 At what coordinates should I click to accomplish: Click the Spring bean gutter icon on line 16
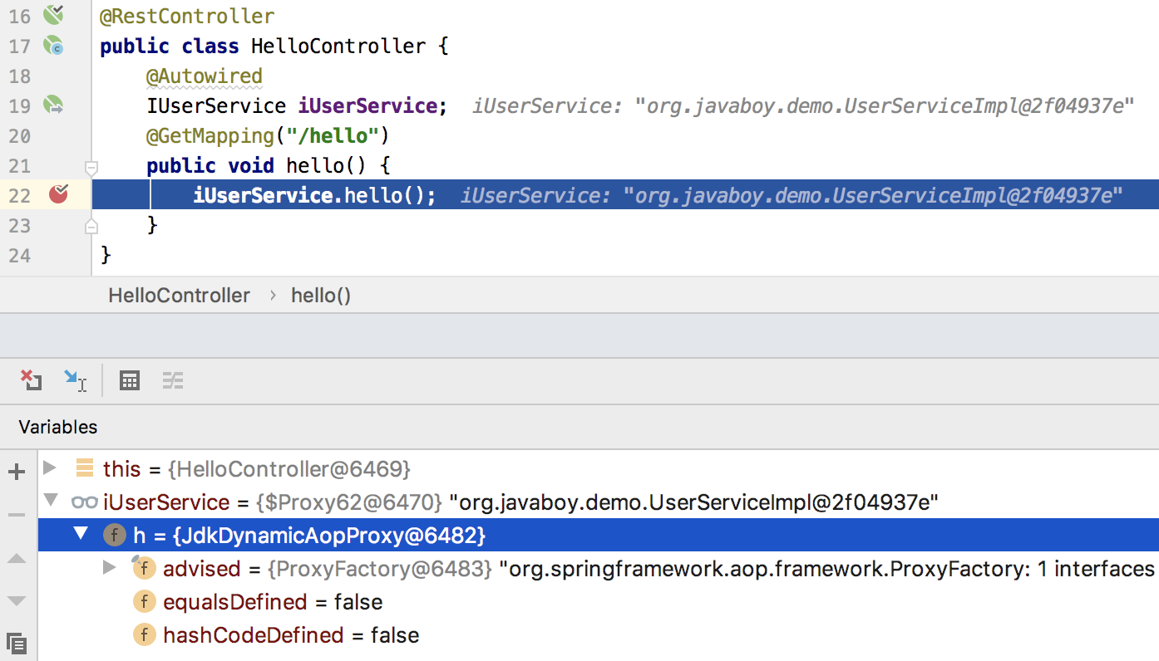52,14
